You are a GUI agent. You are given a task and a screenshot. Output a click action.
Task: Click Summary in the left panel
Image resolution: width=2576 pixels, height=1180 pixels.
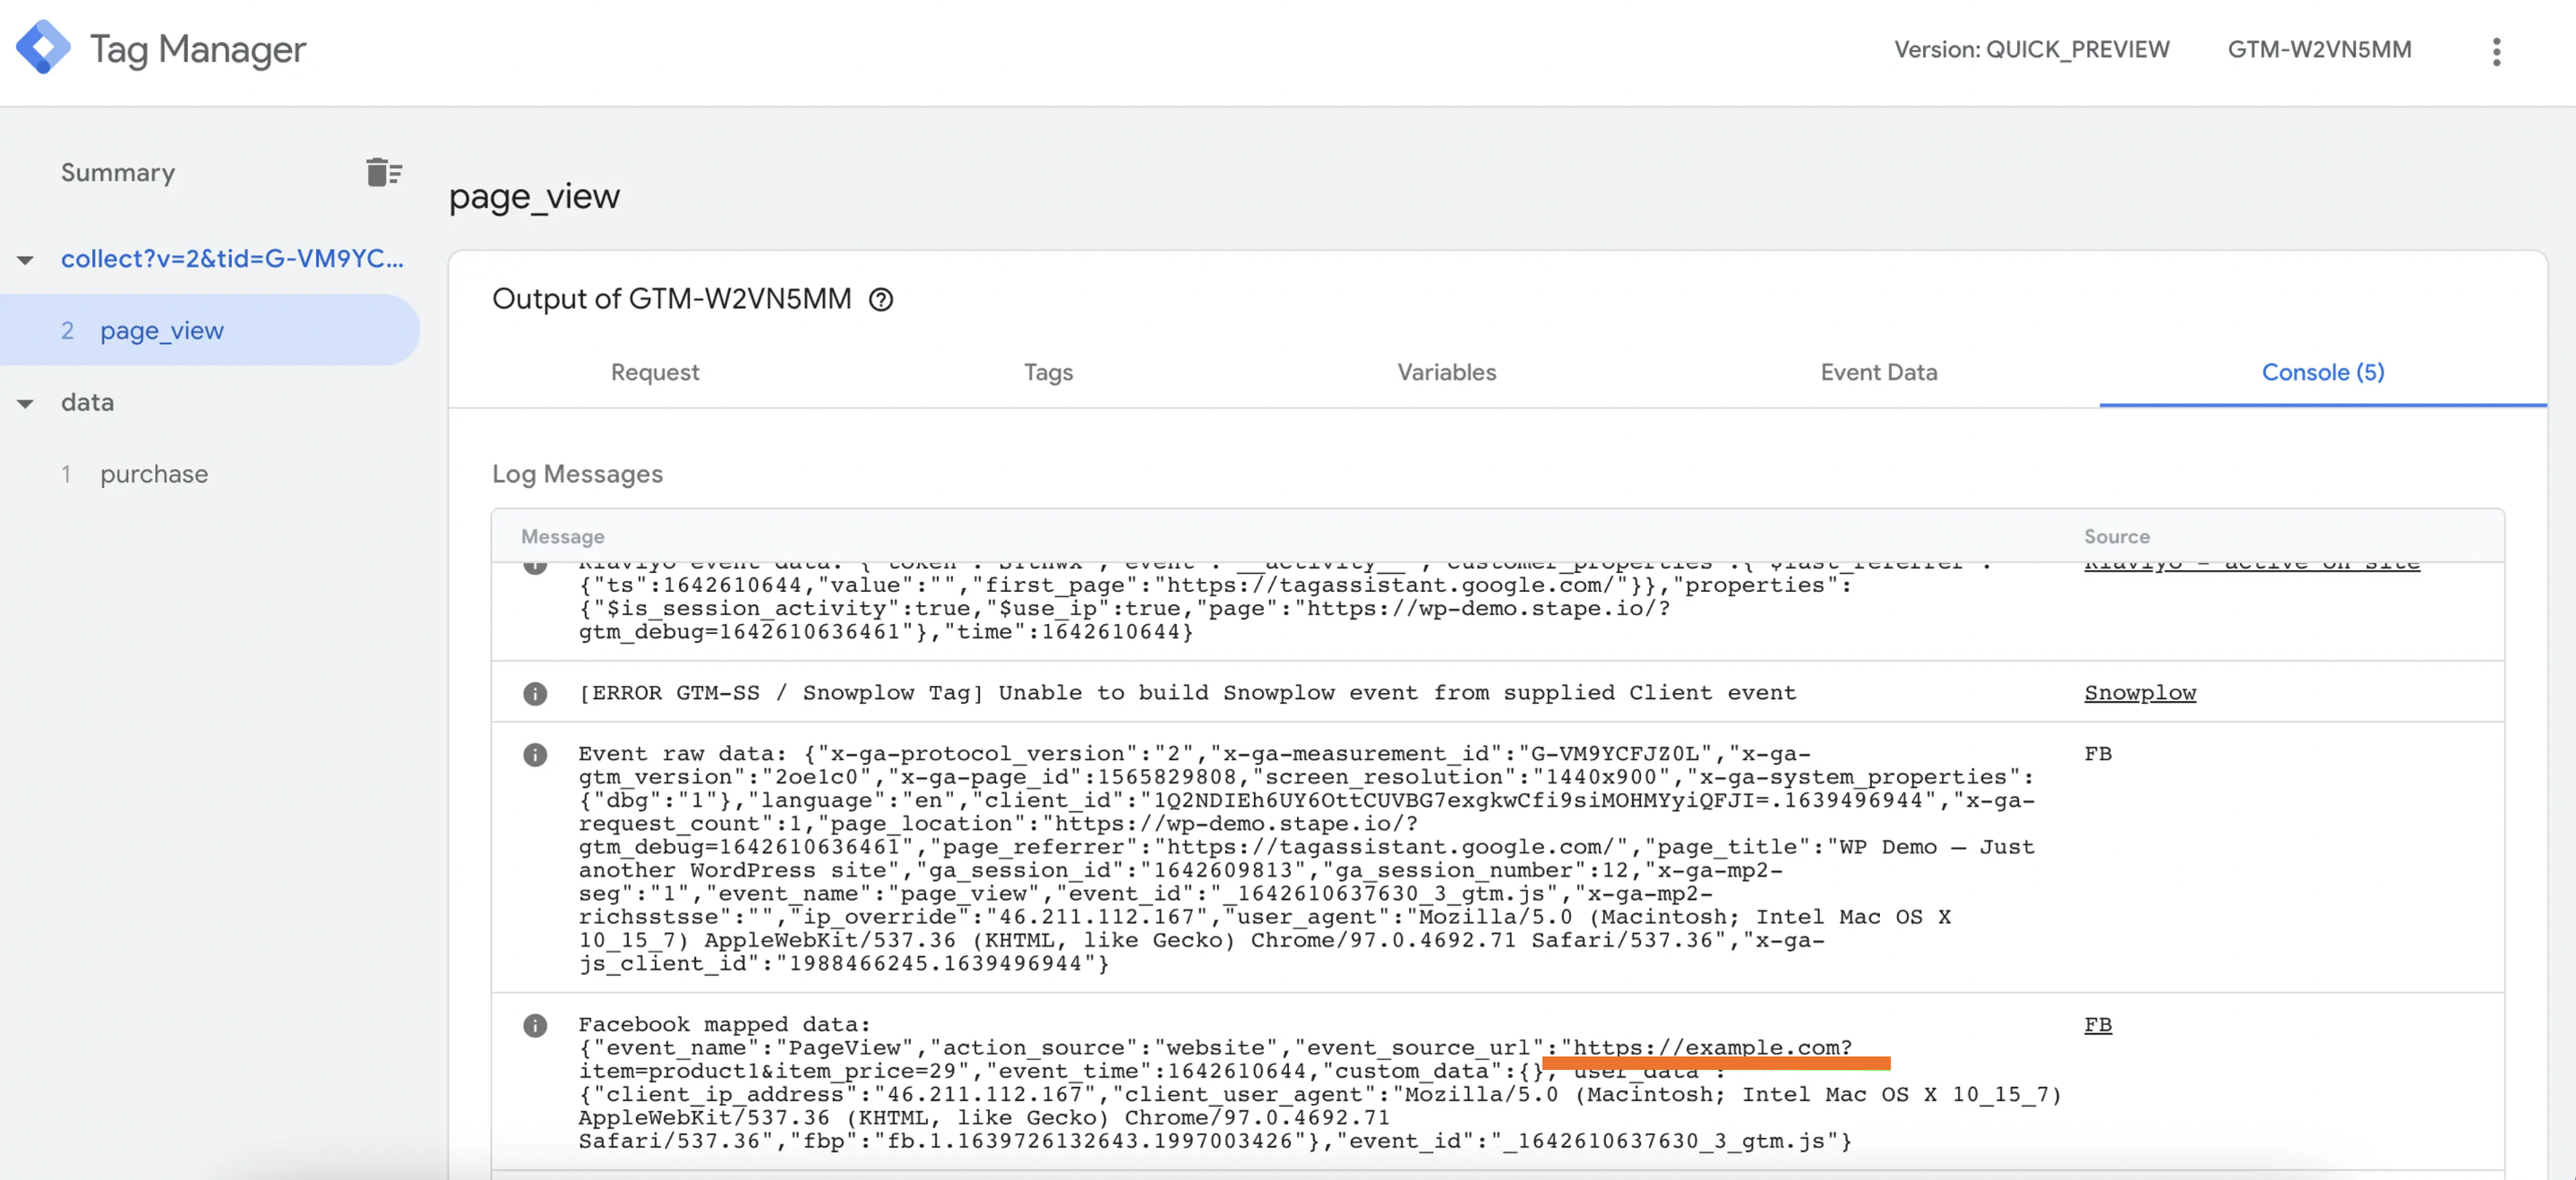pos(118,172)
